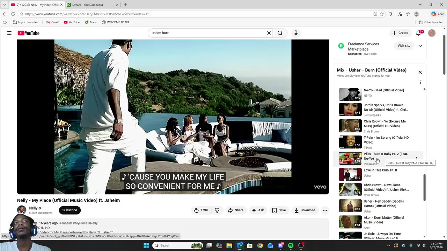Open the Favorites list toolbar icon
The image size is (447, 251).
tap(408, 14)
